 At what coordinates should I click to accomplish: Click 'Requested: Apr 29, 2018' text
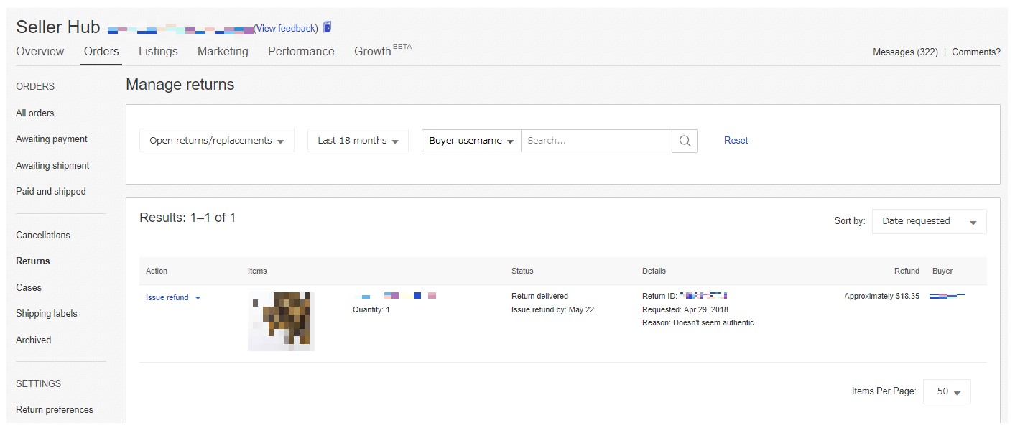[x=685, y=309]
